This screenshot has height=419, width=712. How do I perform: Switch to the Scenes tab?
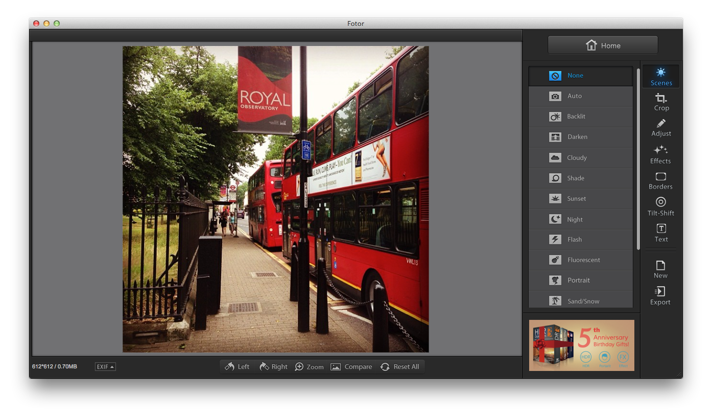[661, 77]
